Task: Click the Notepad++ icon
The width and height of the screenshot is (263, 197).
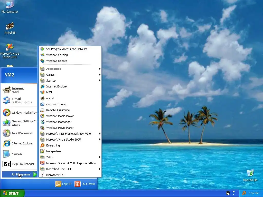Action: [x=42, y=151]
